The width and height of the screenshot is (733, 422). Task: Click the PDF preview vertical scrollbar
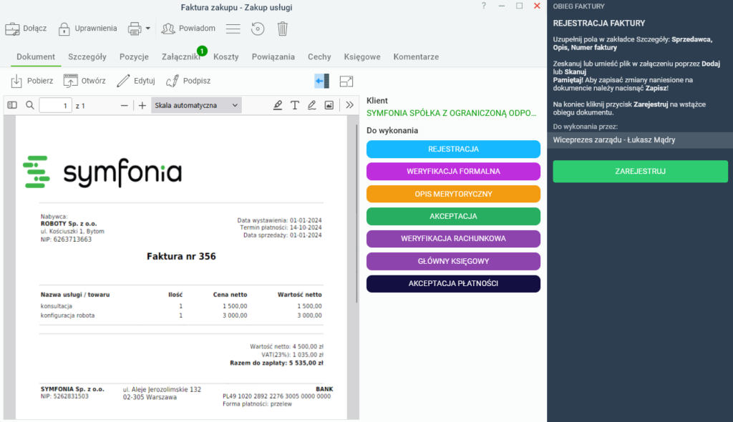pos(356,215)
